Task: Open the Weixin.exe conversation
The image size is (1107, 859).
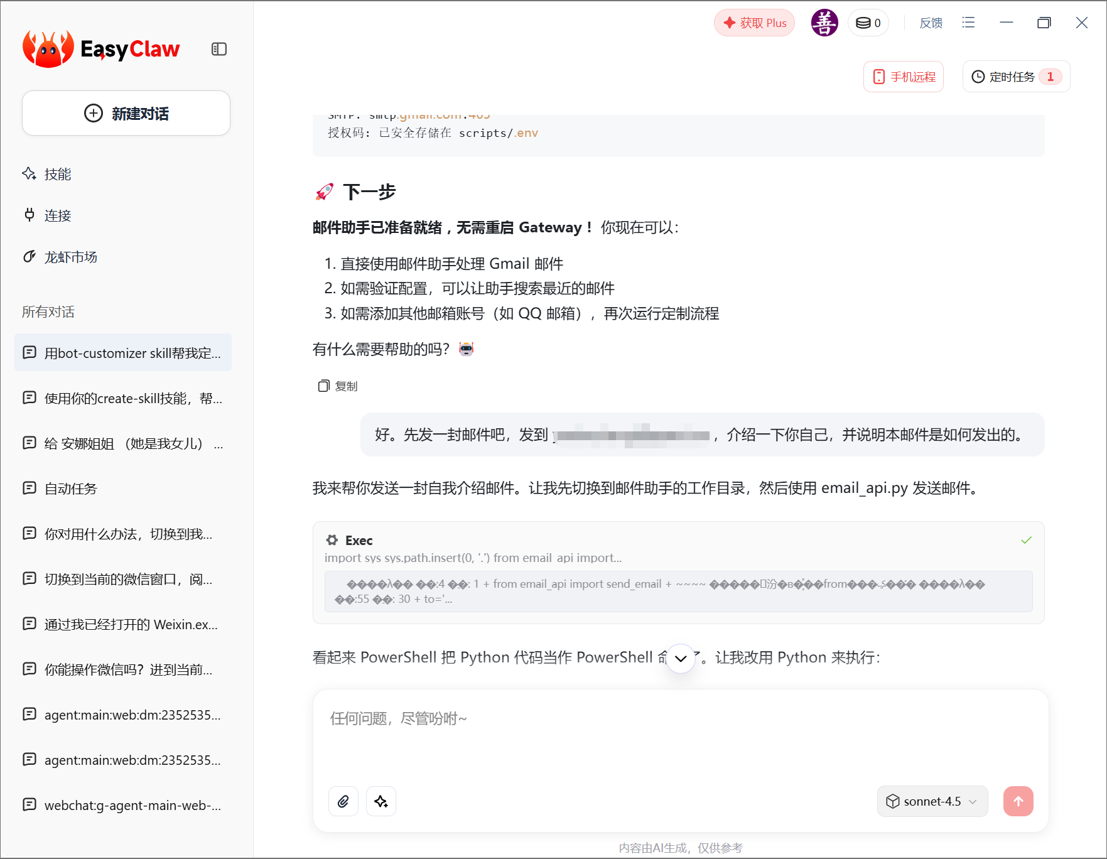Action: pos(123,624)
